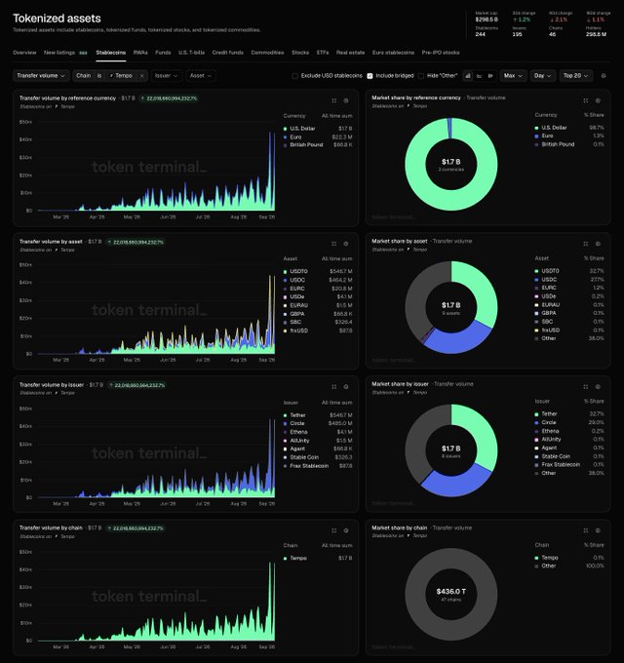Open the Day granularity dropdown
624x663 pixels.
point(543,76)
